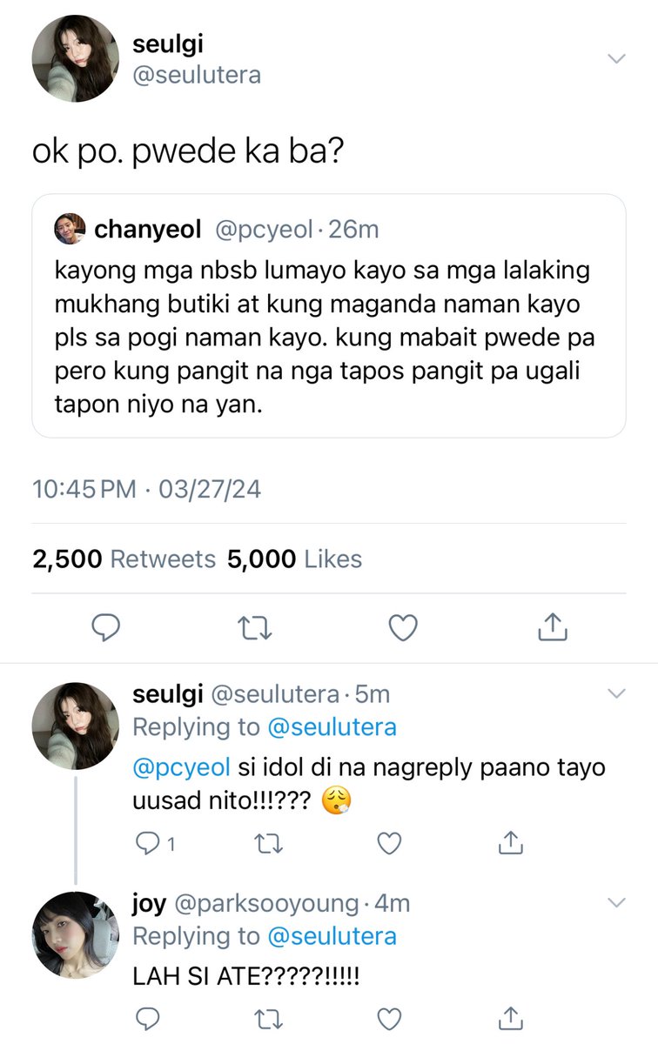Like the main tweet with heart

tap(403, 626)
